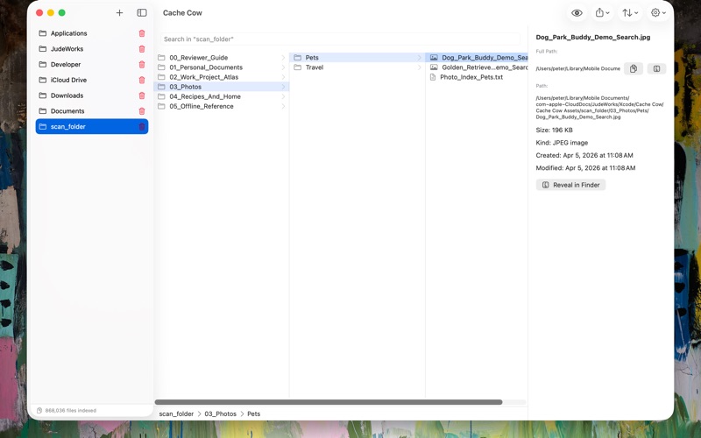Image resolution: width=701 pixels, height=438 pixels.
Task: Remove Developer folder using trash icon
Action: [142, 64]
